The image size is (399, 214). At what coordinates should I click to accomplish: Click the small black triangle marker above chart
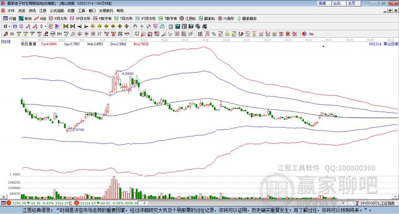coord(323,47)
